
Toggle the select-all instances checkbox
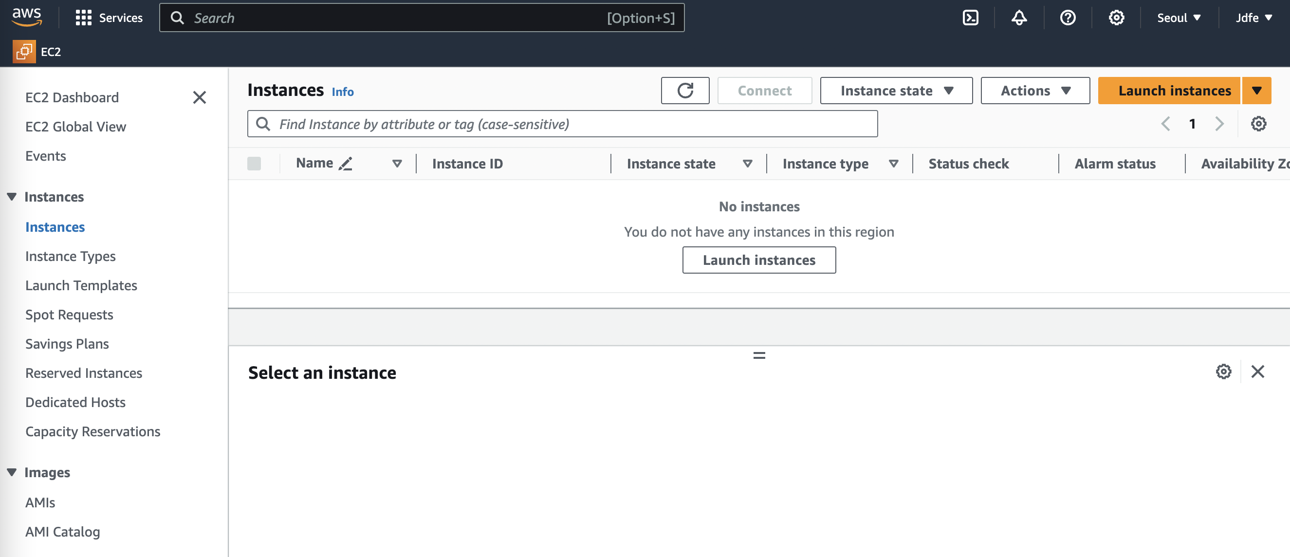coord(254,164)
